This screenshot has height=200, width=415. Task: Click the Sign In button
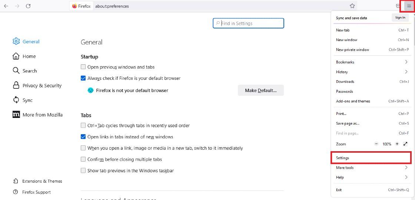[x=400, y=18]
